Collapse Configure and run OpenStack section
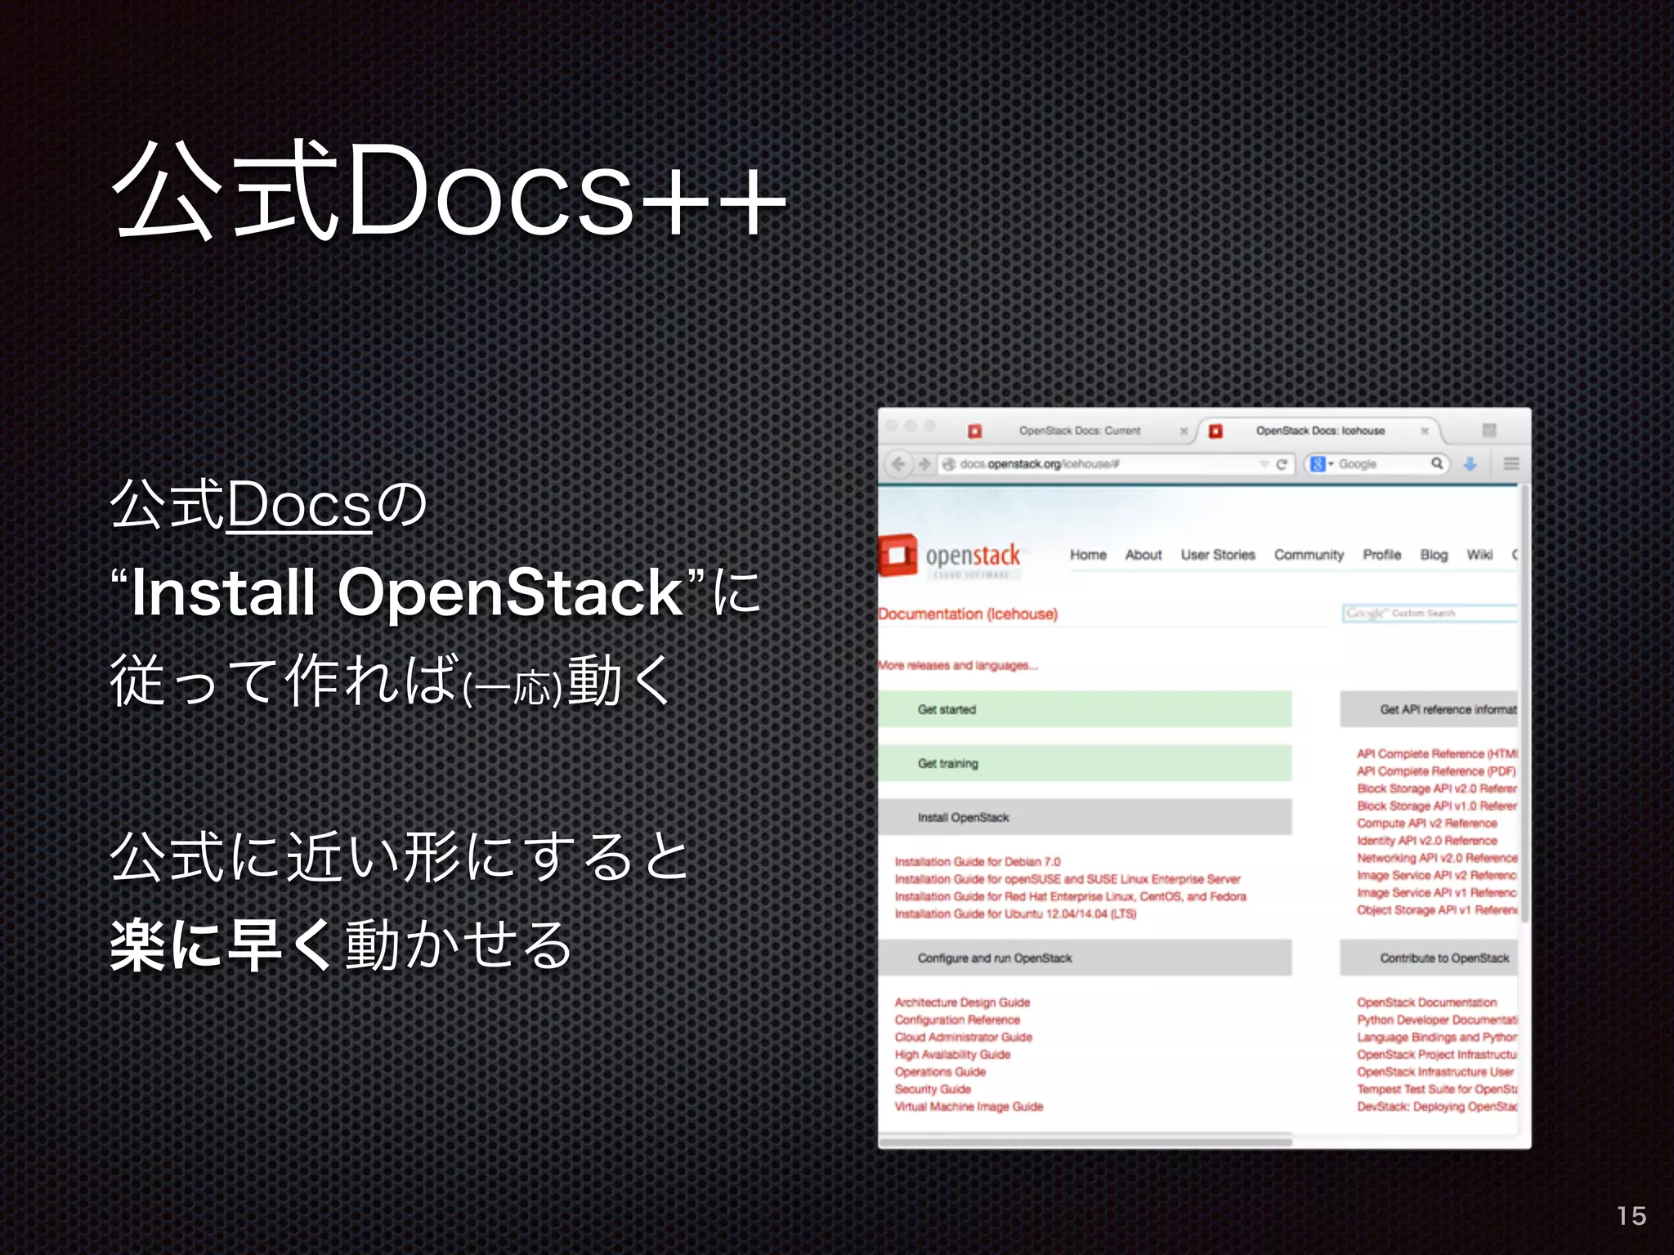Viewport: 1674px width, 1255px height. 1085,958
